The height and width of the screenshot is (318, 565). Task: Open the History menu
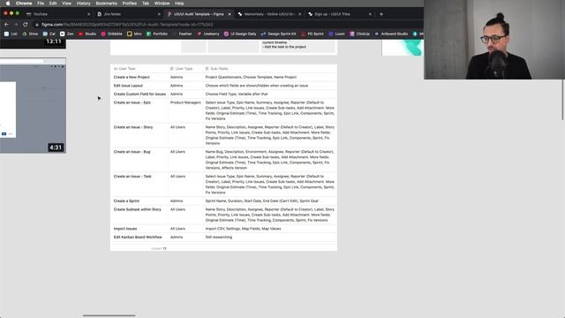point(84,4)
